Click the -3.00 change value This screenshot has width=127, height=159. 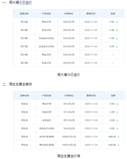(112, 112)
